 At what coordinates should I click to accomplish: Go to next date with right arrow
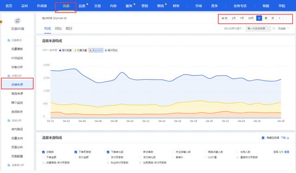tap(286, 18)
